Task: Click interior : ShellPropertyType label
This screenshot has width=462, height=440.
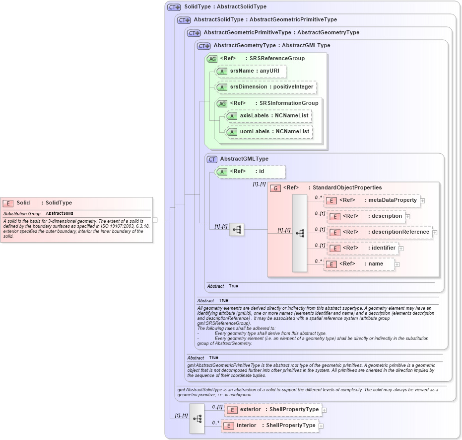Action: tap(276, 425)
